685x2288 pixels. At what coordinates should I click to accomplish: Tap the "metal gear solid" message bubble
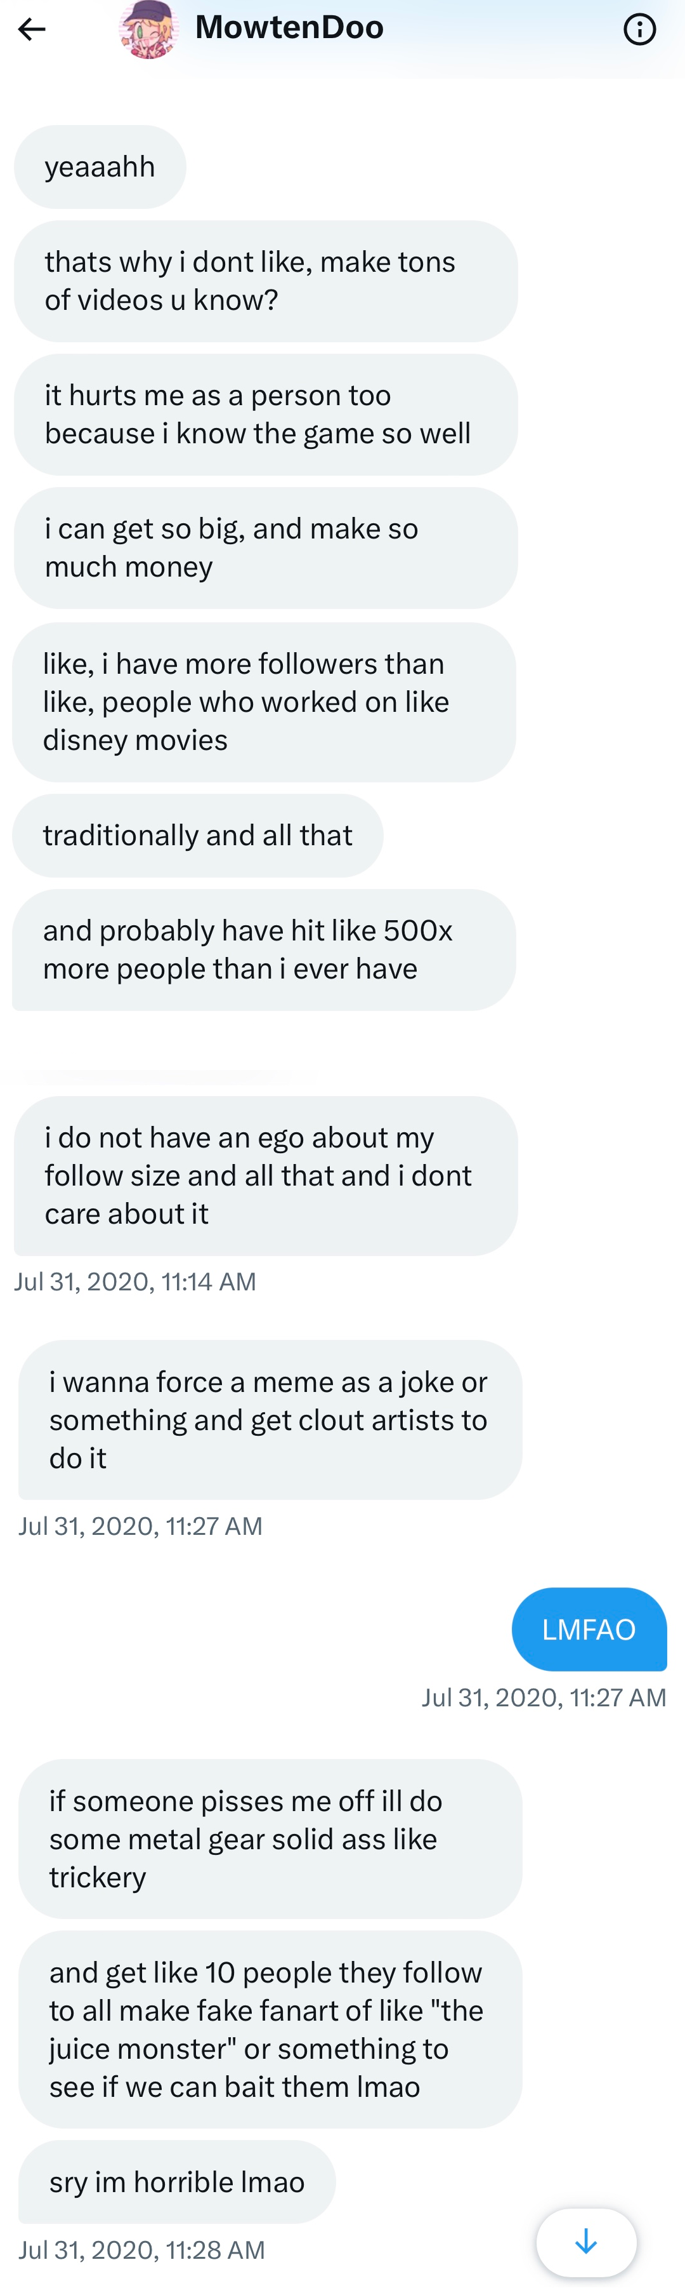pyautogui.click(x=270, y=1838)
